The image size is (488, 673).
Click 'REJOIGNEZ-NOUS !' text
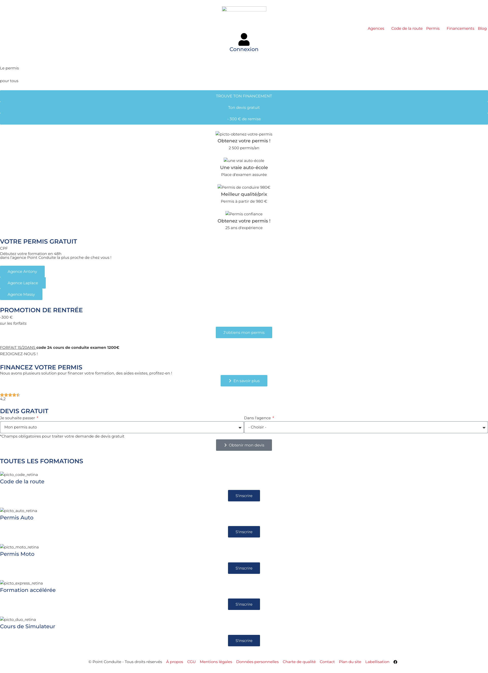19,354
